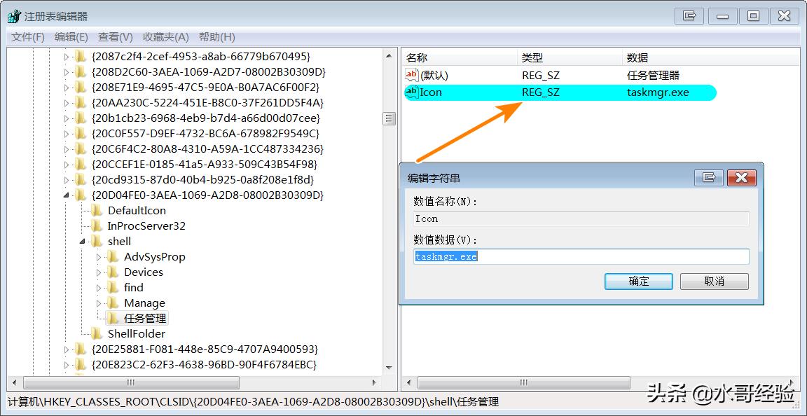This screenshot has height=416, width=807.
Task: Click the find folder icon
Action: 113,287
